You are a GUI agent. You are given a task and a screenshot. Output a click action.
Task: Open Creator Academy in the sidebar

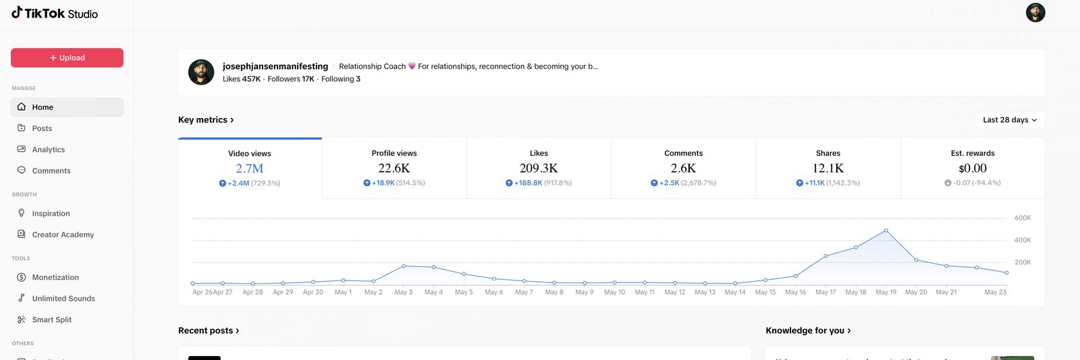click(67, 235)
